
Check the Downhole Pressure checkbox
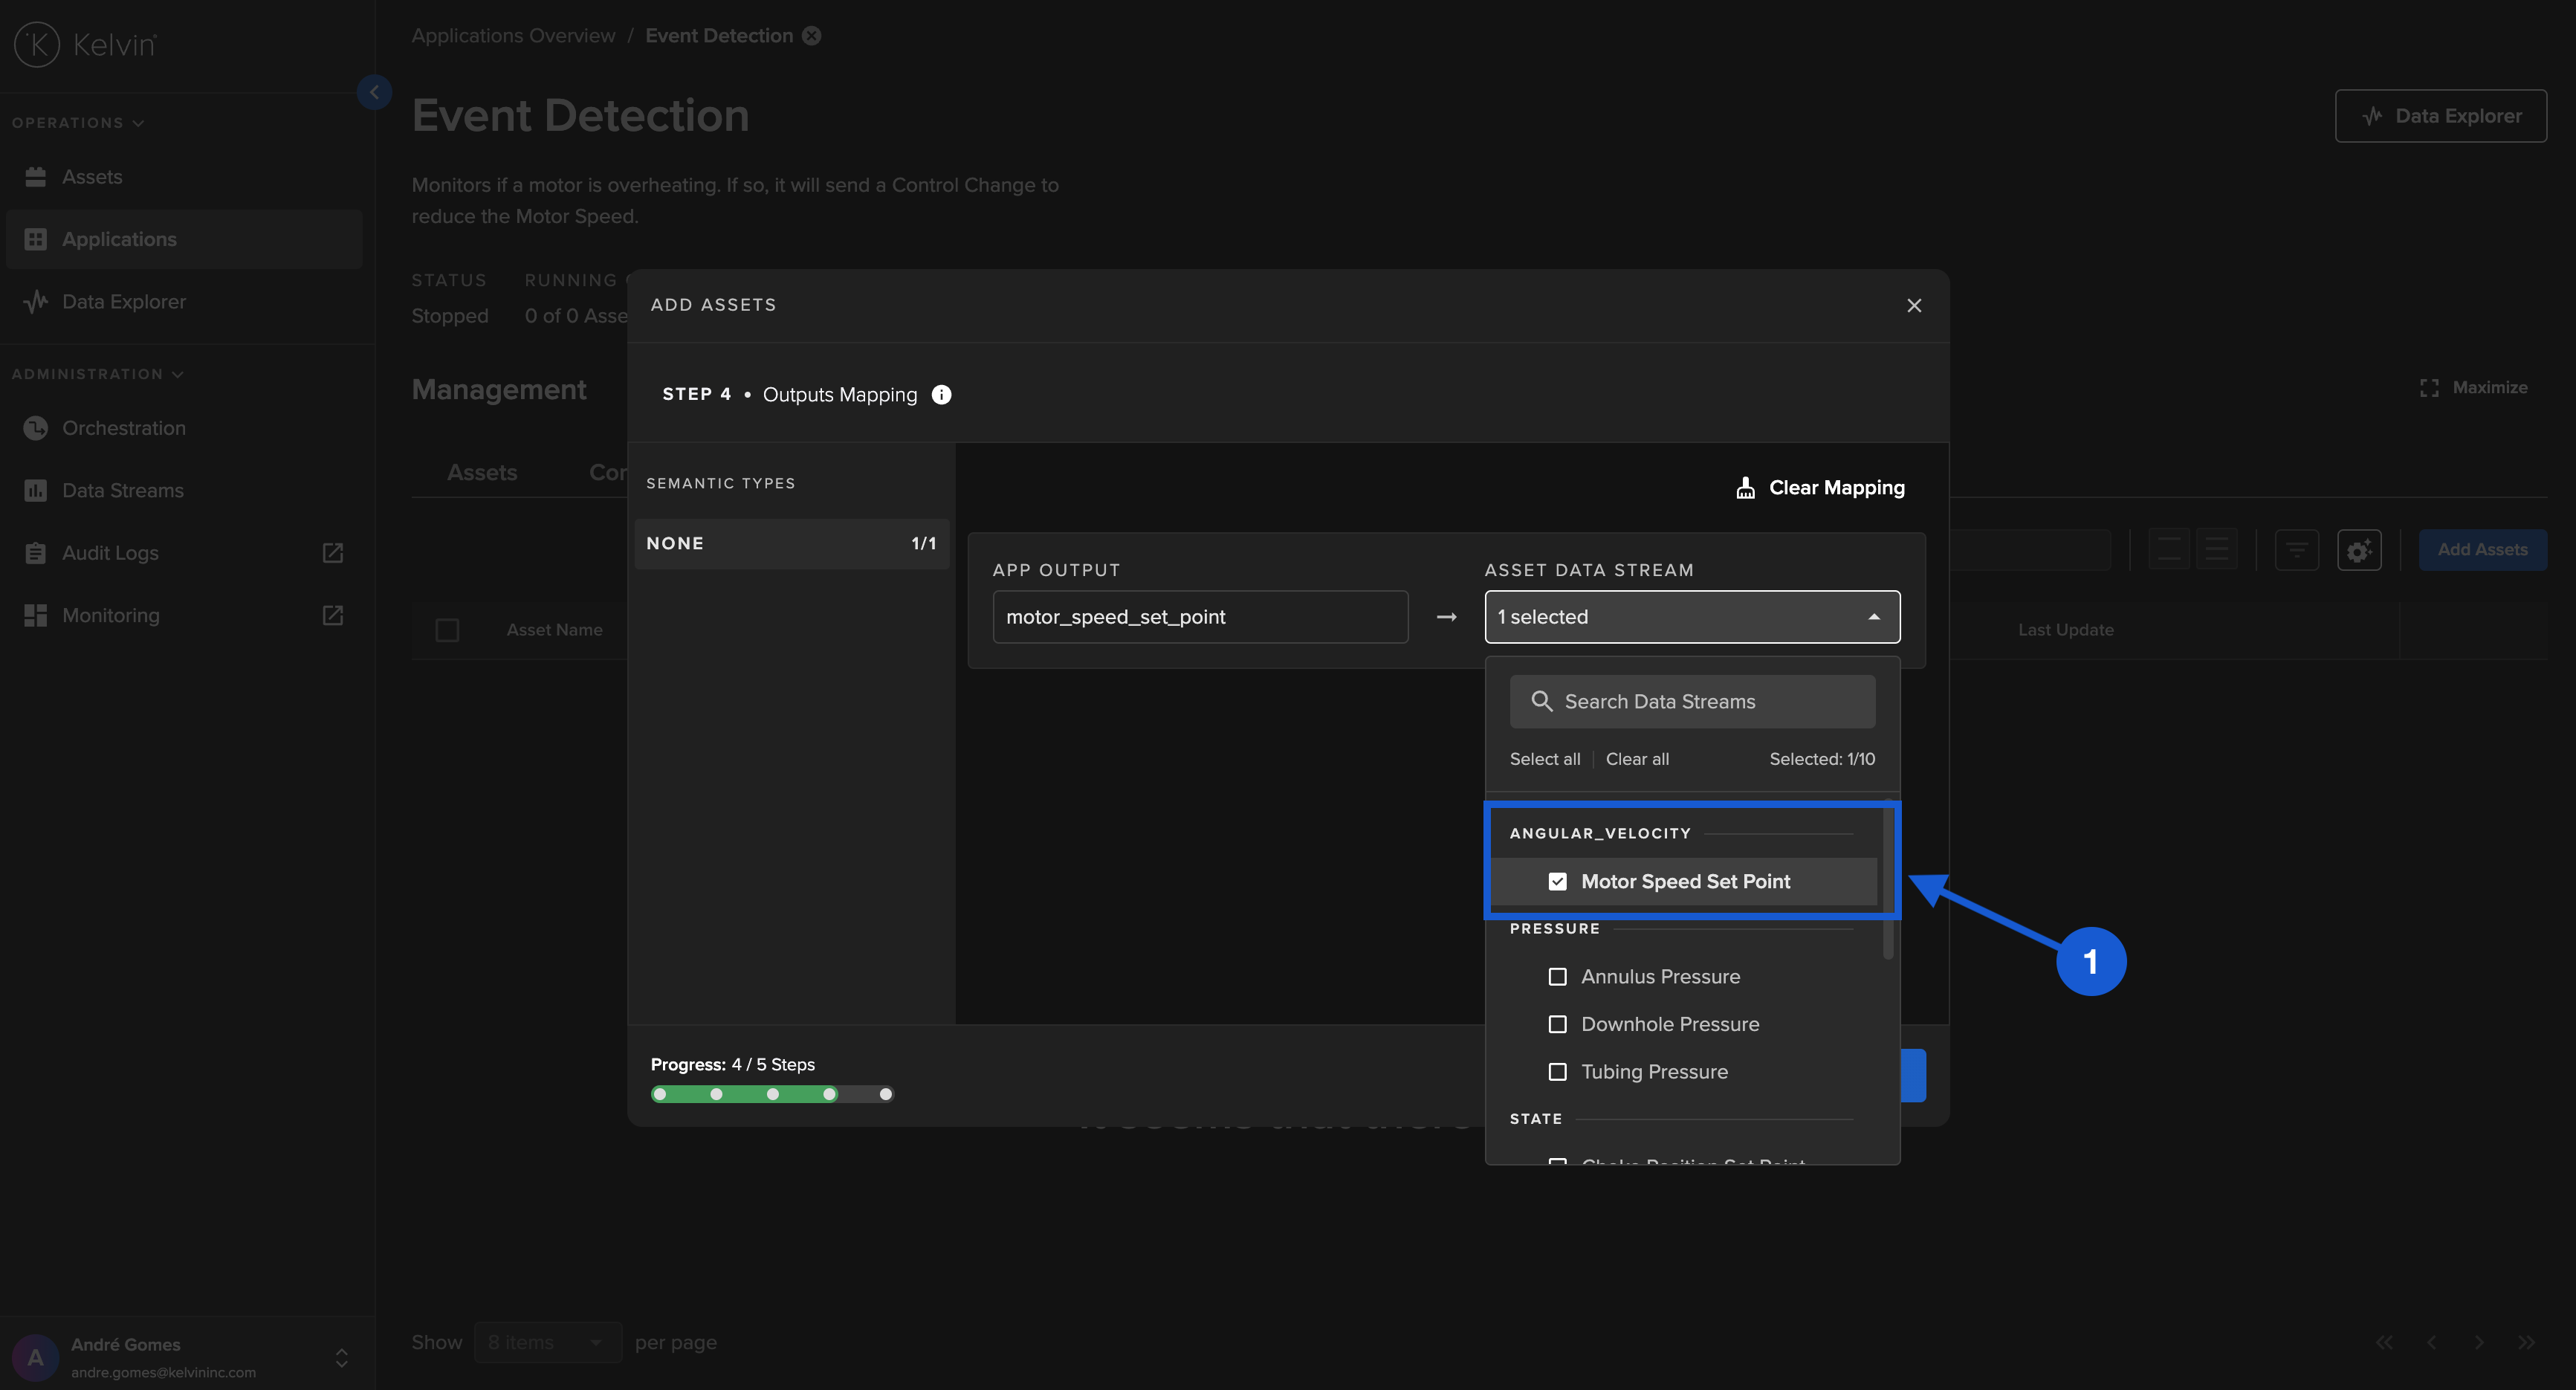1557,1024
